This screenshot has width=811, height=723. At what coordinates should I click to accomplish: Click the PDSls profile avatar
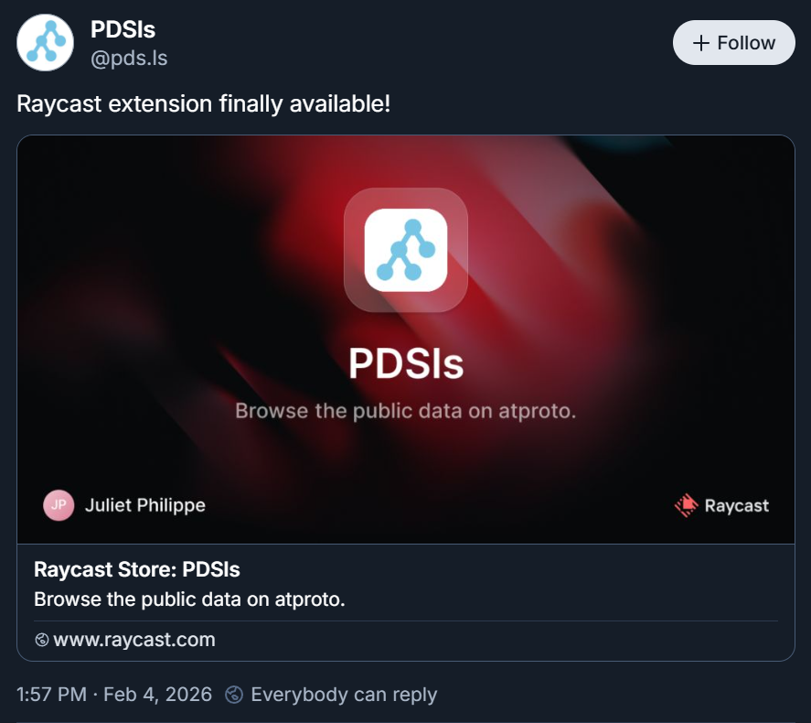click(45, 43)
